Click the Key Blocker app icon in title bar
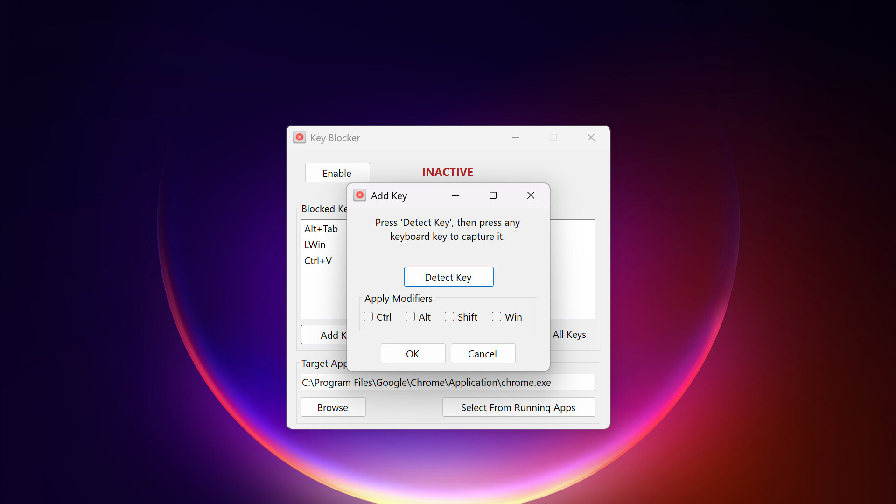The height and width of the screenshot is (504, 896). pos(300,137)
